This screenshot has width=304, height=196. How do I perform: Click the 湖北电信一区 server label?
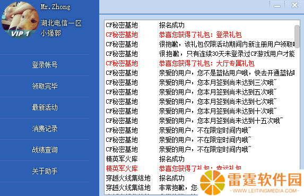61,23
